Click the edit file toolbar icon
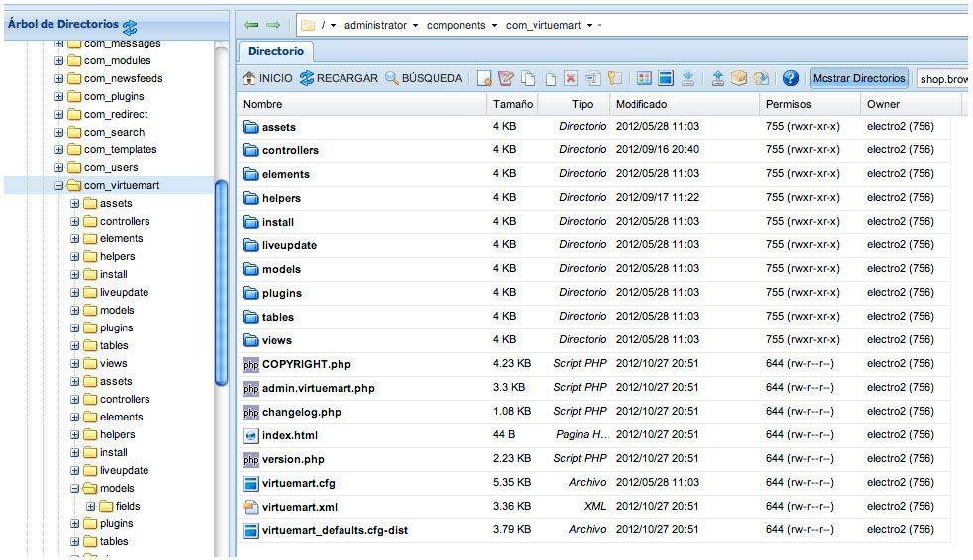973x560 pixels. (506, 78)
